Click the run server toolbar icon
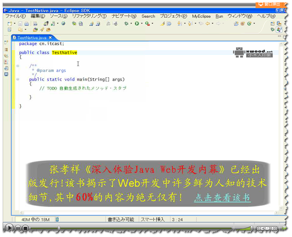 pos(53,24)
